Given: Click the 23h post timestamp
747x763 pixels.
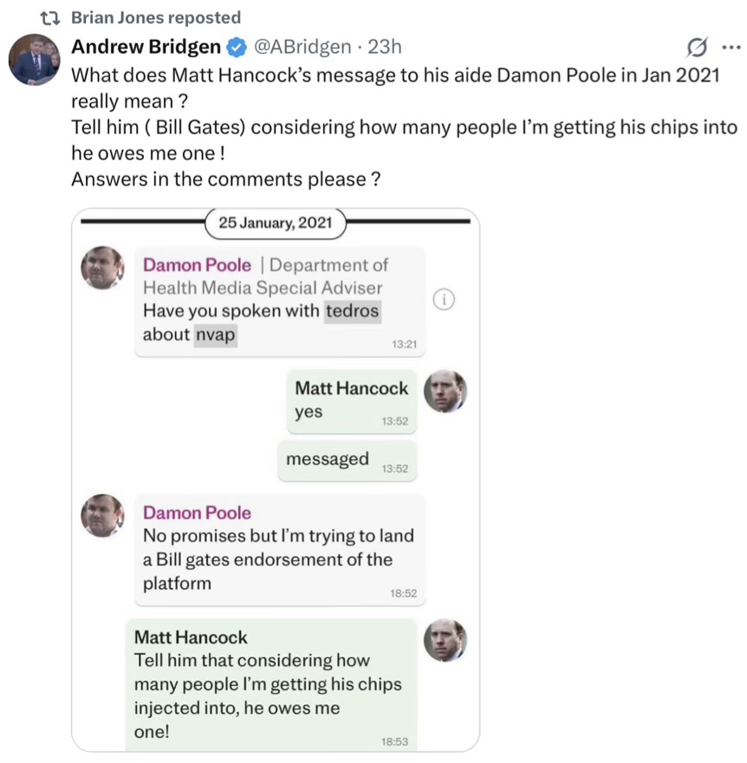Looking at the screenshot, I should [382, 47].
